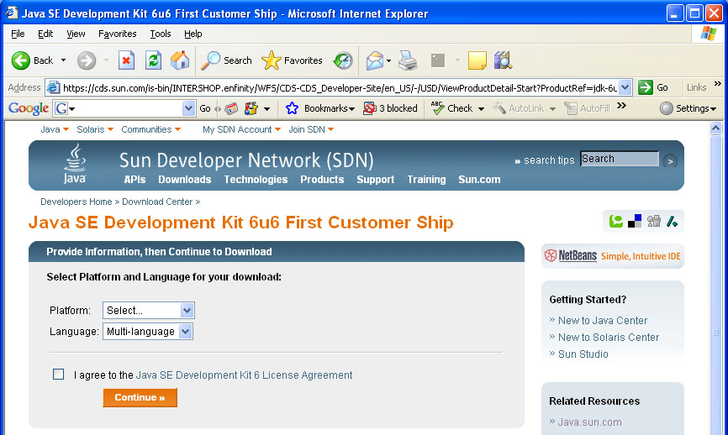Image resolution: width=728 pixels, height=435 pixels.
Task: Follow the Developers Home breadcrumb link
Action: (x=76, y=202)
